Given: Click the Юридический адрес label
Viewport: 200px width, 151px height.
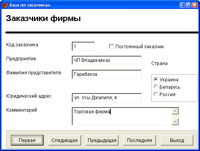Looking at the screenshot, I should coord(29,96).
